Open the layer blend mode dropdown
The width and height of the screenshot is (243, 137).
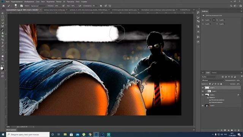click(213, 80)
